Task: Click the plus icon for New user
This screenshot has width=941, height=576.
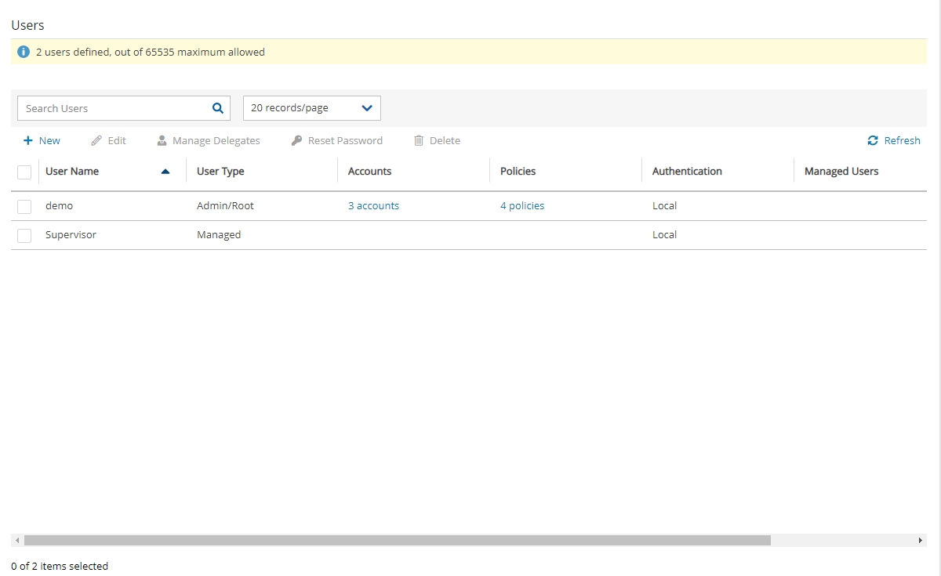Action: 28,141
